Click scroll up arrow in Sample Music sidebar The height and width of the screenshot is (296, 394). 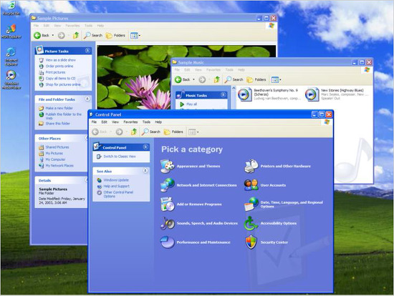(x=234, y=88)
